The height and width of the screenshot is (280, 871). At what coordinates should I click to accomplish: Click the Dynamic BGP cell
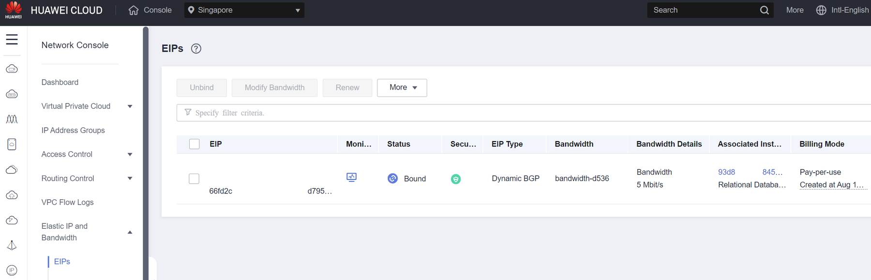(x=516, y=178)
